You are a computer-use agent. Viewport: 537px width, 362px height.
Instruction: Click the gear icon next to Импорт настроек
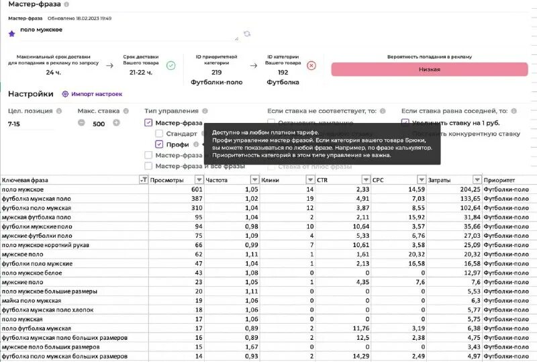tap(65, 94)
